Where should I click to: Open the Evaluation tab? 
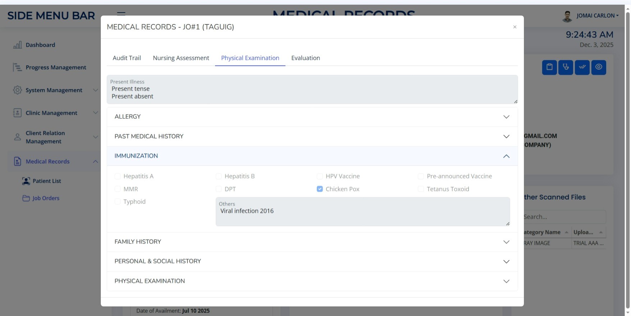305,58
